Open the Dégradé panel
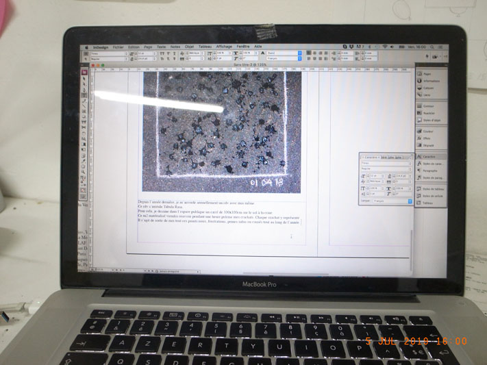Screen dimensions: 487x365 coord(431,145)
